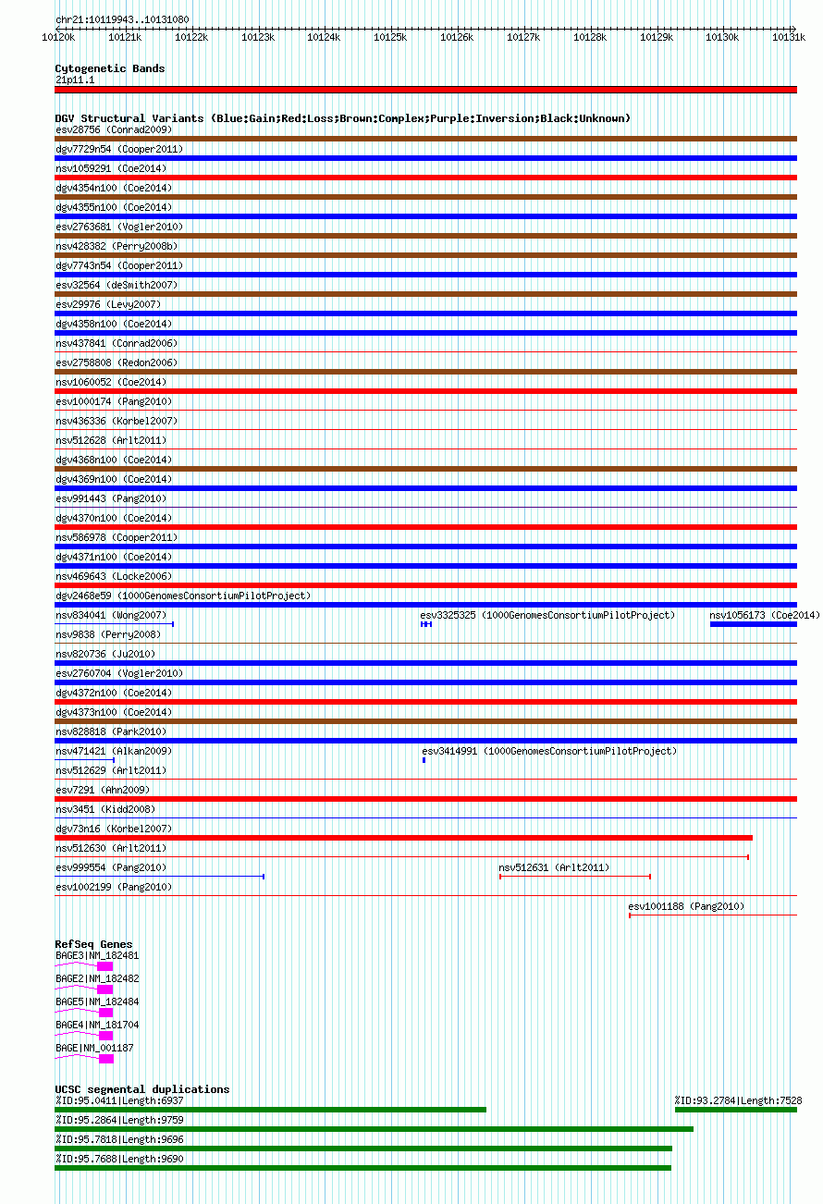Open the nsv436336 (Korbel2007) label

click(117, 421)
